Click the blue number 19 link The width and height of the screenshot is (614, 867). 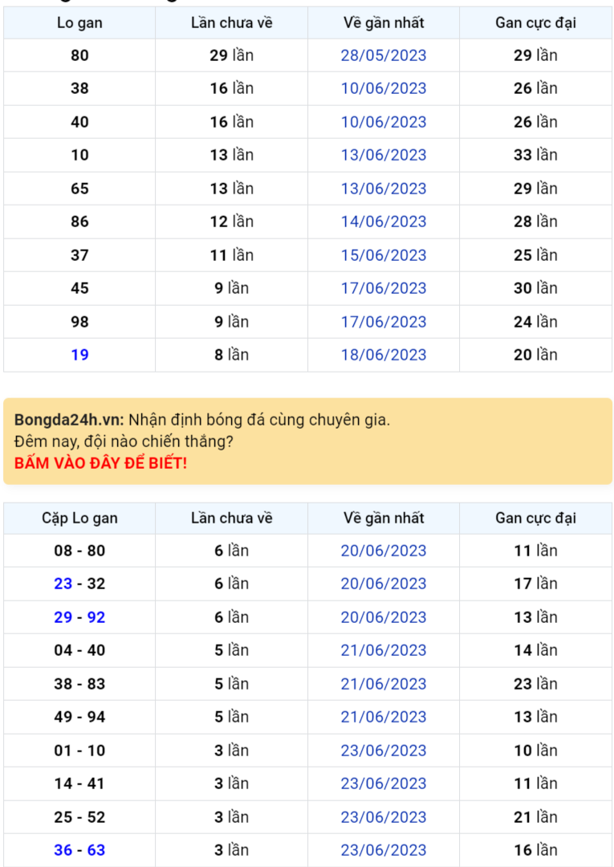(79, 355)
